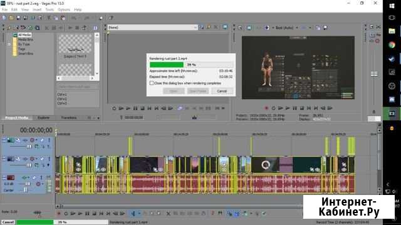The image size is (401, 225).
Task: Select All Media in the media tree
Action: coord(24,35)
